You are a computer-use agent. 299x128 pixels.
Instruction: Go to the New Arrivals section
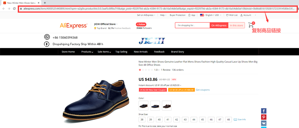point(141,52)
